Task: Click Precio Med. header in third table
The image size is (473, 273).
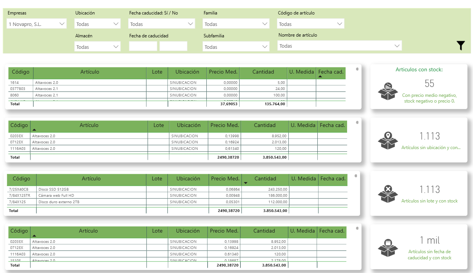Action: click(225, 178)
